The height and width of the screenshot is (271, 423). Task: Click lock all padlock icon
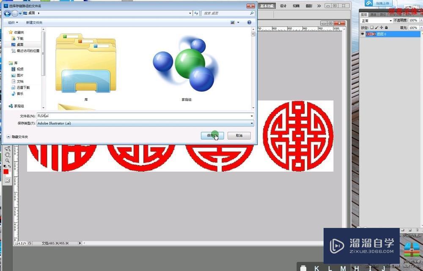pyautogui.click(x=386, y=27)
